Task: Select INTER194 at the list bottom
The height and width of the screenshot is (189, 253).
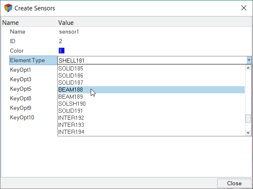Action: [71, 132]
